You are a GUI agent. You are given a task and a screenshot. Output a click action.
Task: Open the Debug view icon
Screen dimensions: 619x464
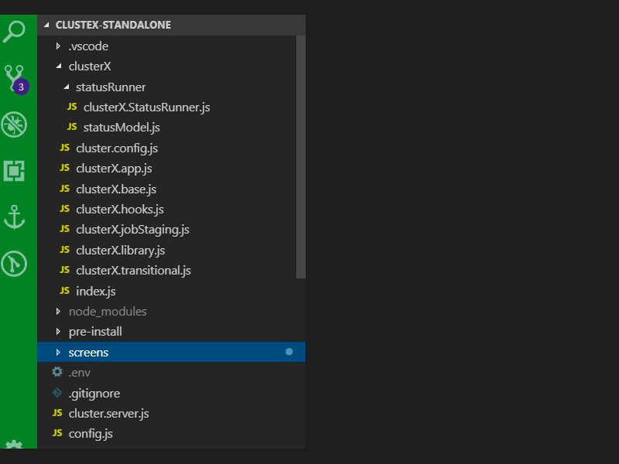(x=15, y=124)
